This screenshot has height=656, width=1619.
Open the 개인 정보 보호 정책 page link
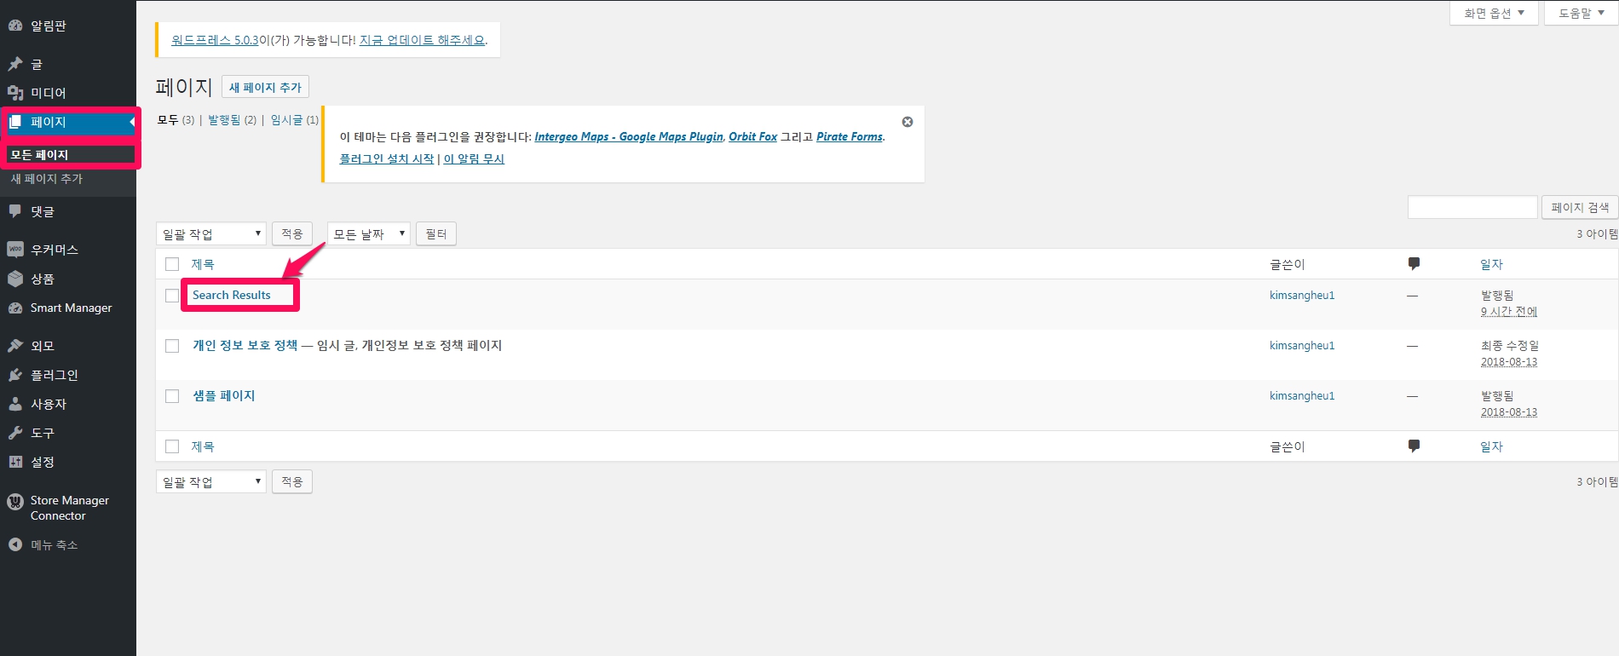(x=245, y=345)
